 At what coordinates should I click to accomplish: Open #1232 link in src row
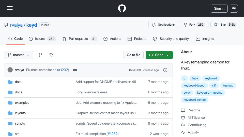coord(113,134)
